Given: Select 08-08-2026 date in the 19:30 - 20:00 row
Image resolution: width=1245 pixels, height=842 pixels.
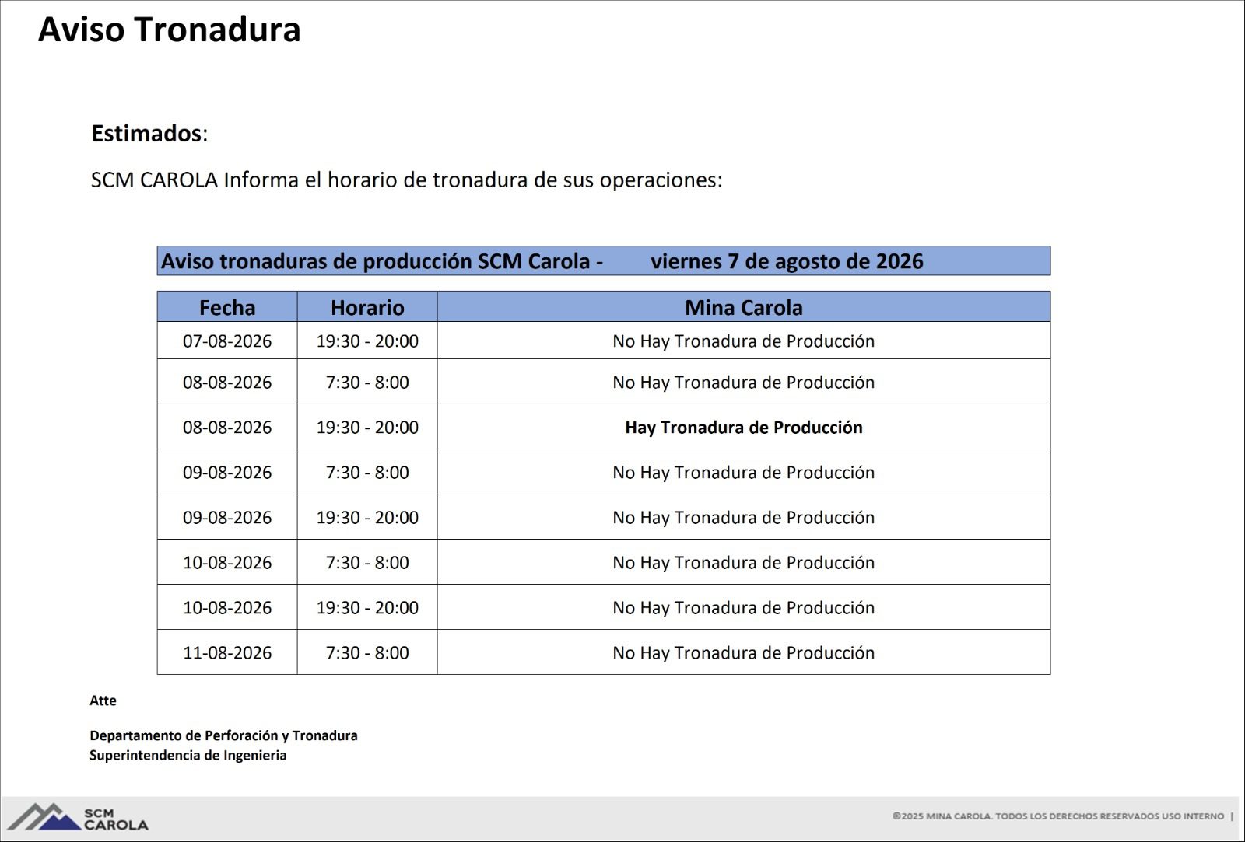Looking at the screenshot, I should (227, 427).
